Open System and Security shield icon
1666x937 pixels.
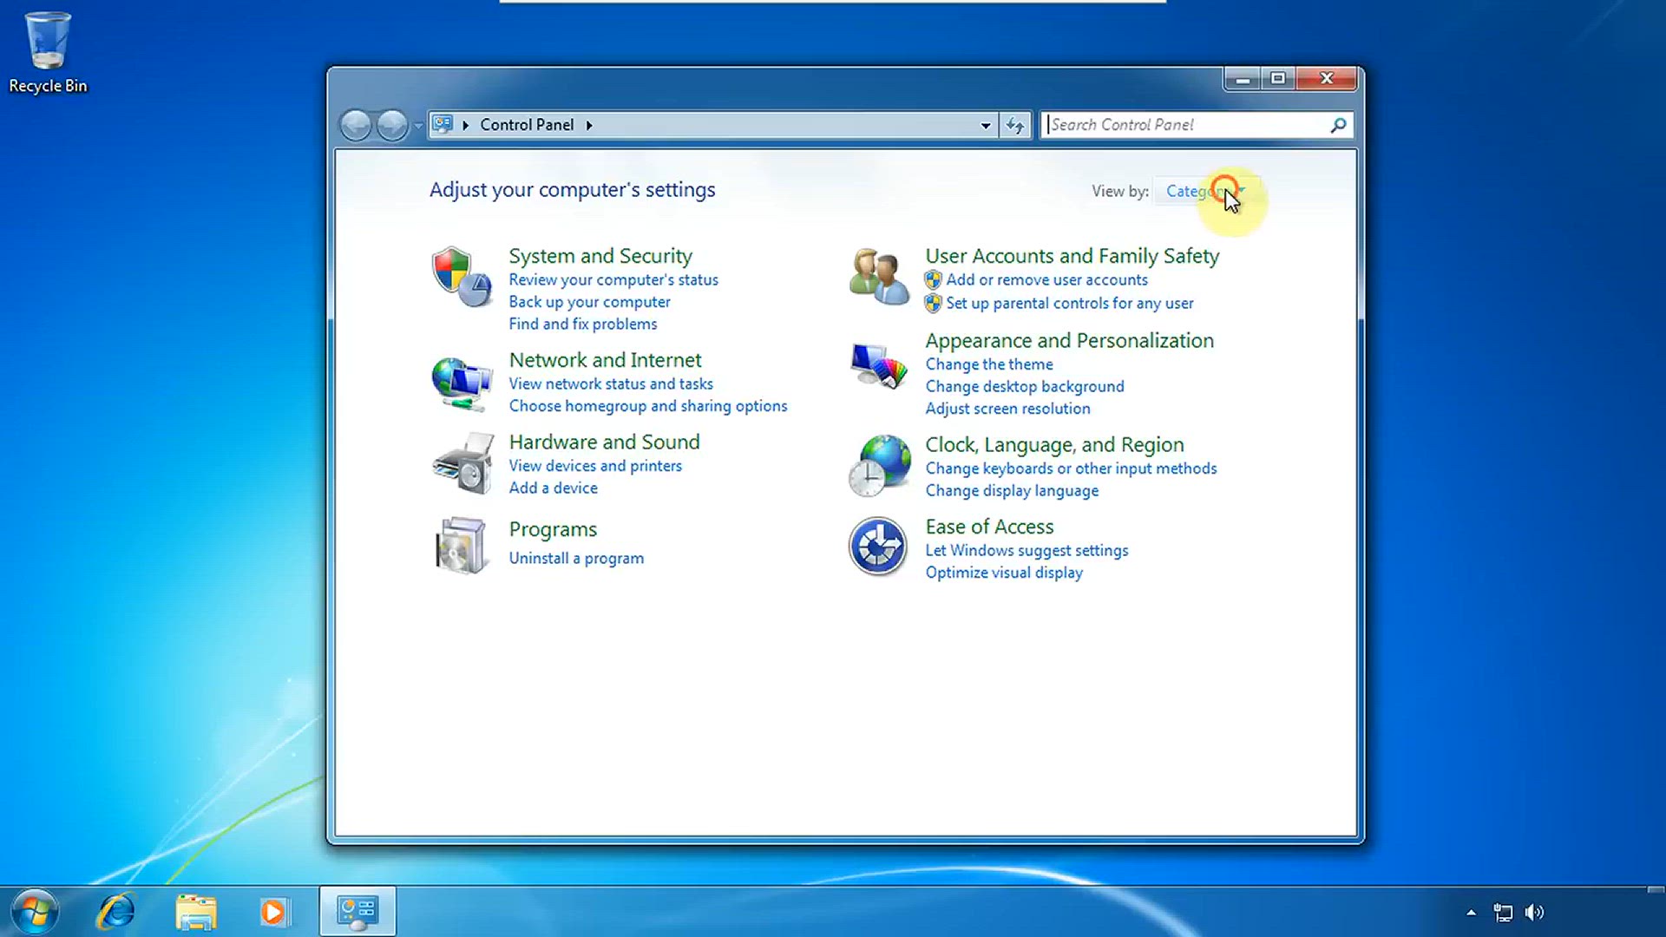pyautogui.click(x=462, y=277)
